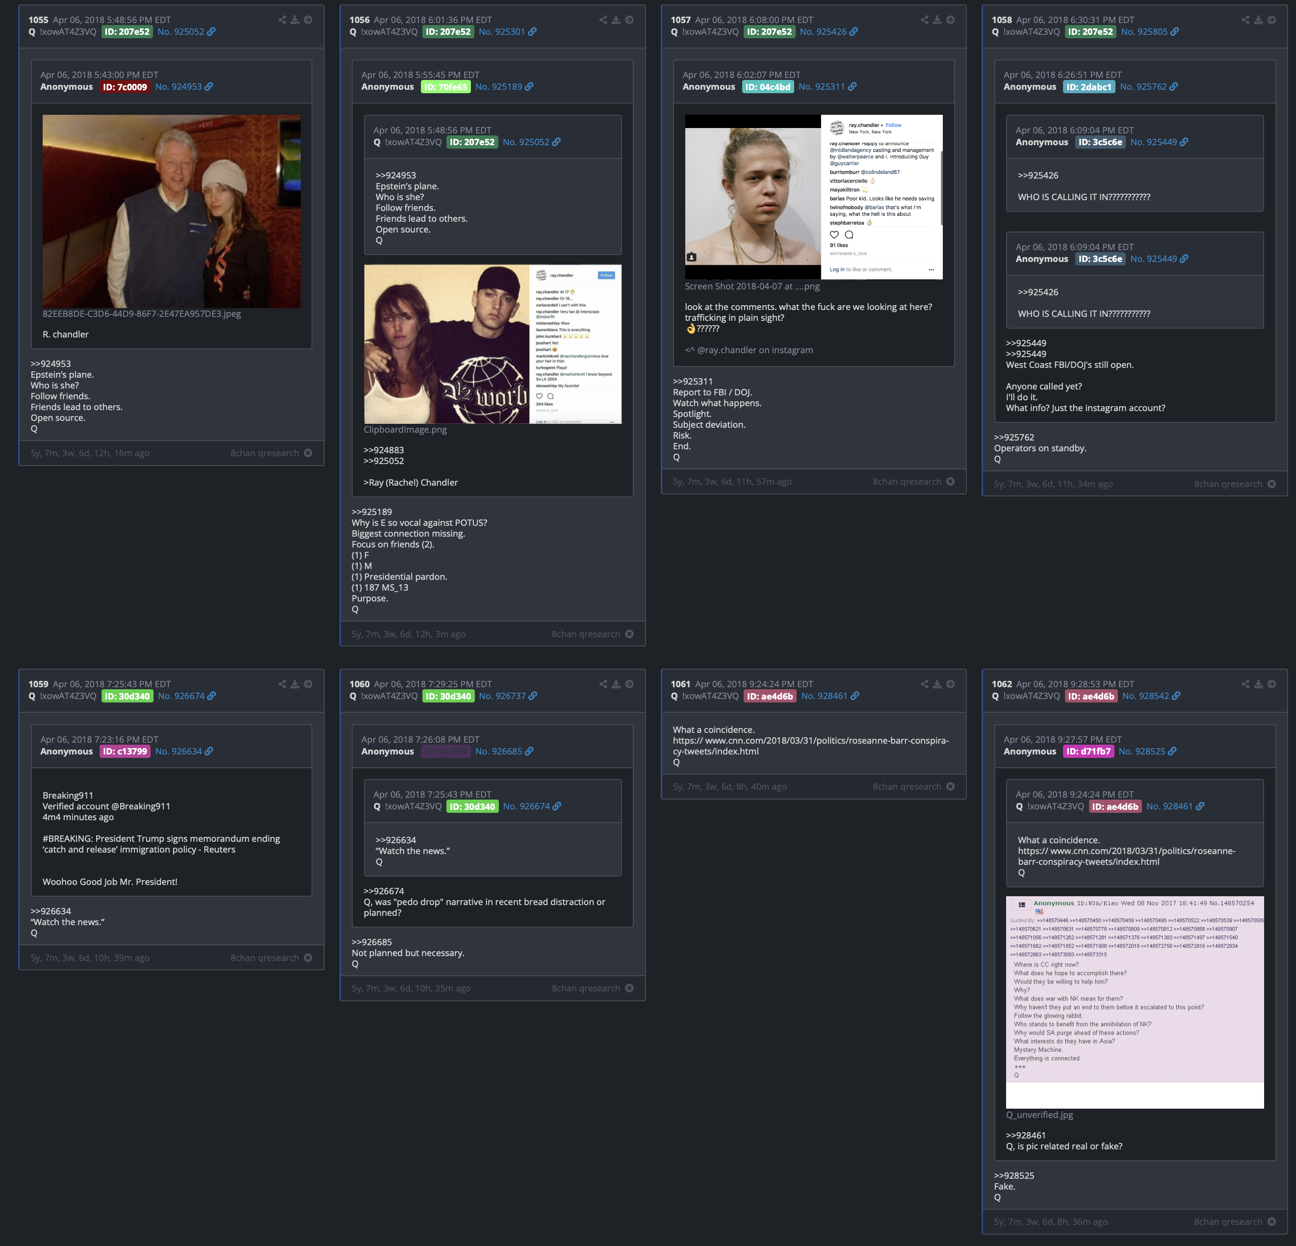Image resolution: width=1296 pixels, height=1246 pixels.
Task: Share post 1062 using its share icon
Action: (1246, 684)
